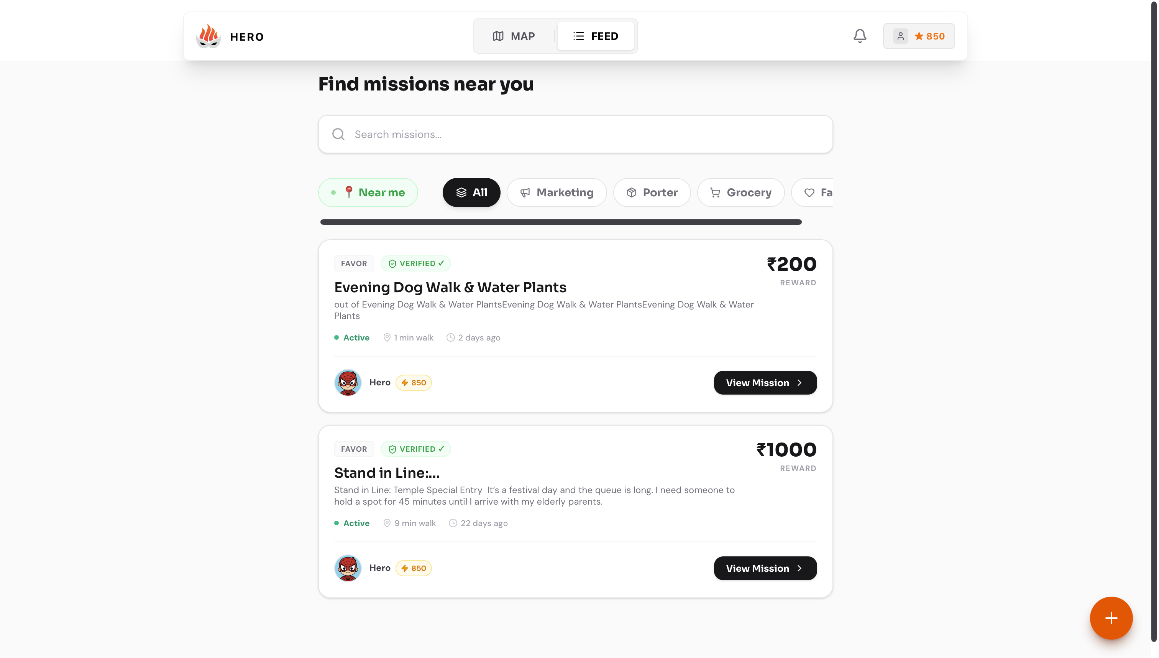Click Hero's Spider-Man avatar on first mission
The image size is (1159, 658).
point(347,382)
